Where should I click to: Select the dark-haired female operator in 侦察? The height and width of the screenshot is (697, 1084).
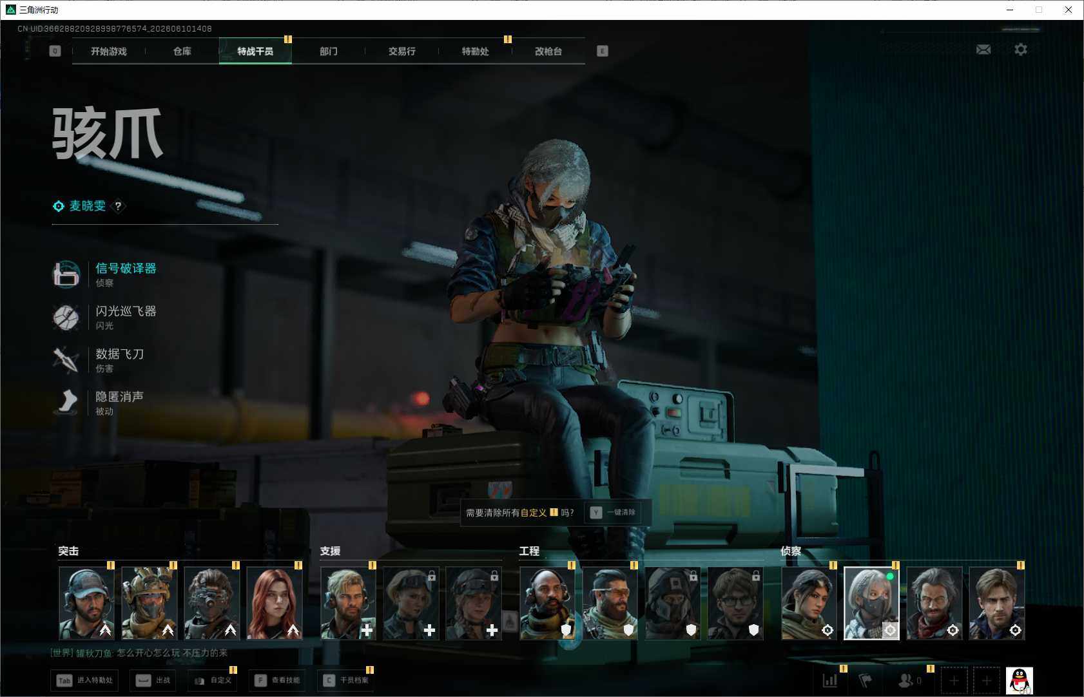[x=809, y=603]
